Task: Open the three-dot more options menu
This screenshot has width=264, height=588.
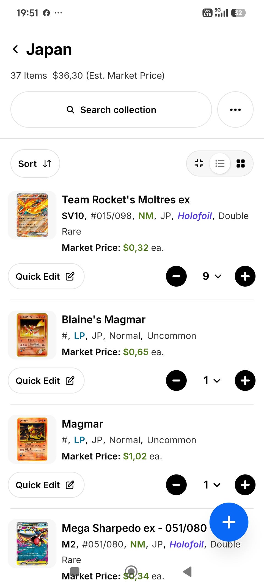Action: 235,110
